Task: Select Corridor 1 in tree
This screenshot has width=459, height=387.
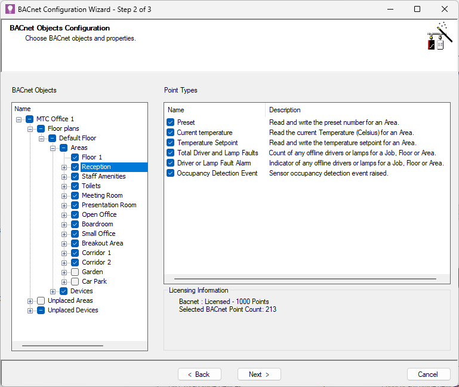Action: point(96,253)
